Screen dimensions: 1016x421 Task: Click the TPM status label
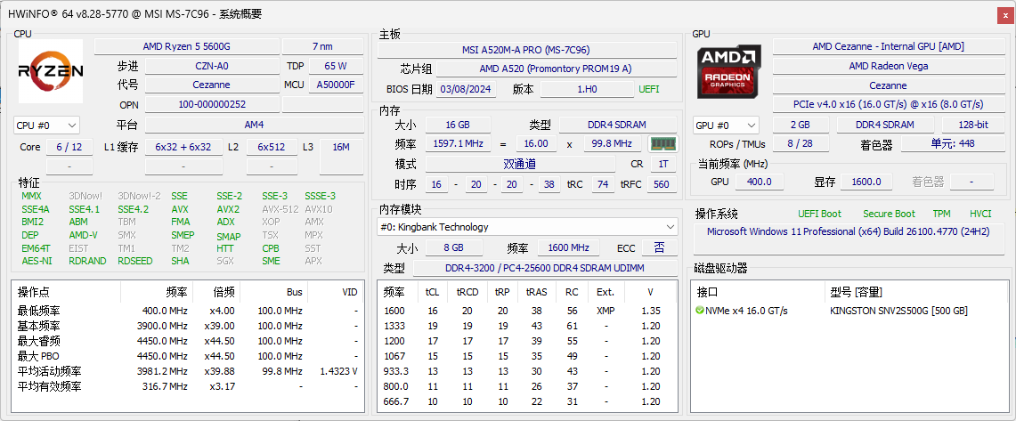941,214
